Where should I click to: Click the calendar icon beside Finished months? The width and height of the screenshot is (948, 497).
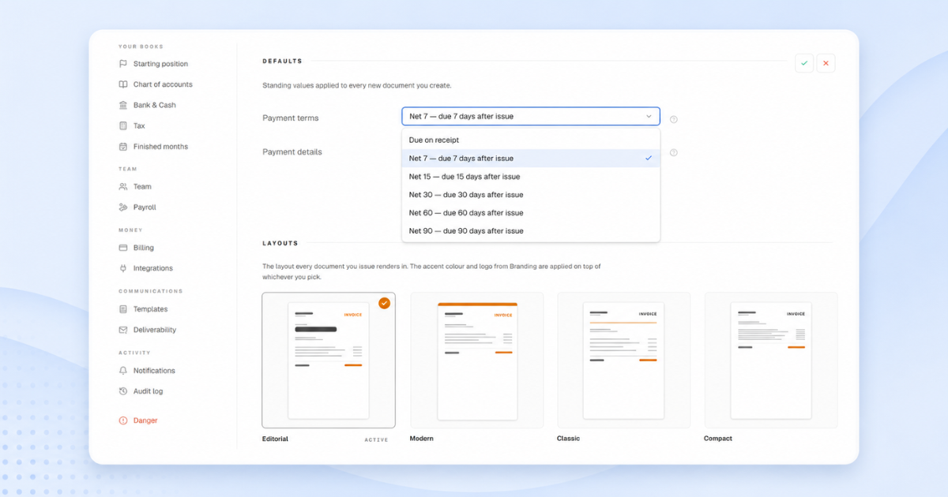(x=122, y=147)
